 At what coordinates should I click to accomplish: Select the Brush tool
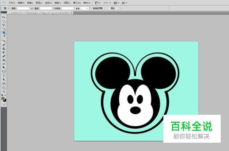(x=4, y=45)
